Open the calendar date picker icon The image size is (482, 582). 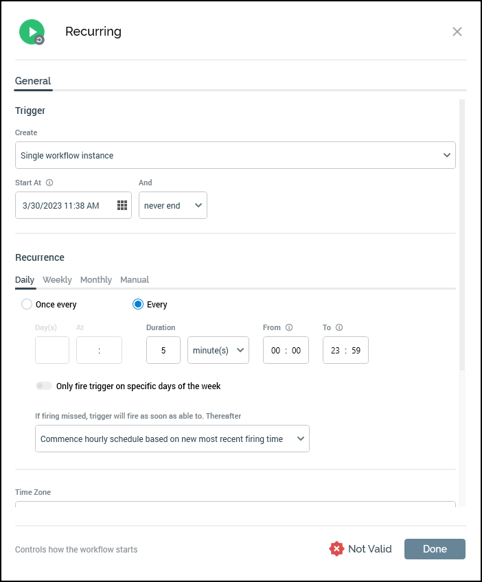tap(122, 205)
